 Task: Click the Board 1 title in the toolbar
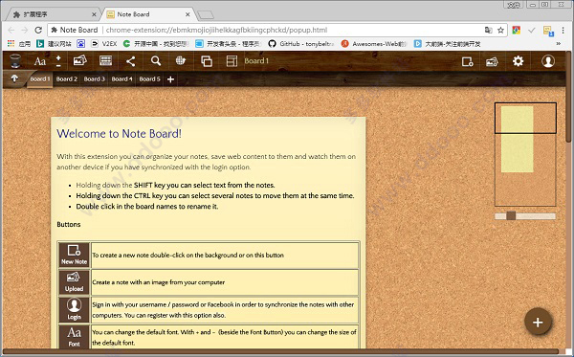coord(256,61)
